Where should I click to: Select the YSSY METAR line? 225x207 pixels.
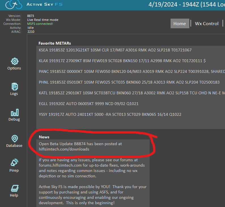[x=110, y=114]
